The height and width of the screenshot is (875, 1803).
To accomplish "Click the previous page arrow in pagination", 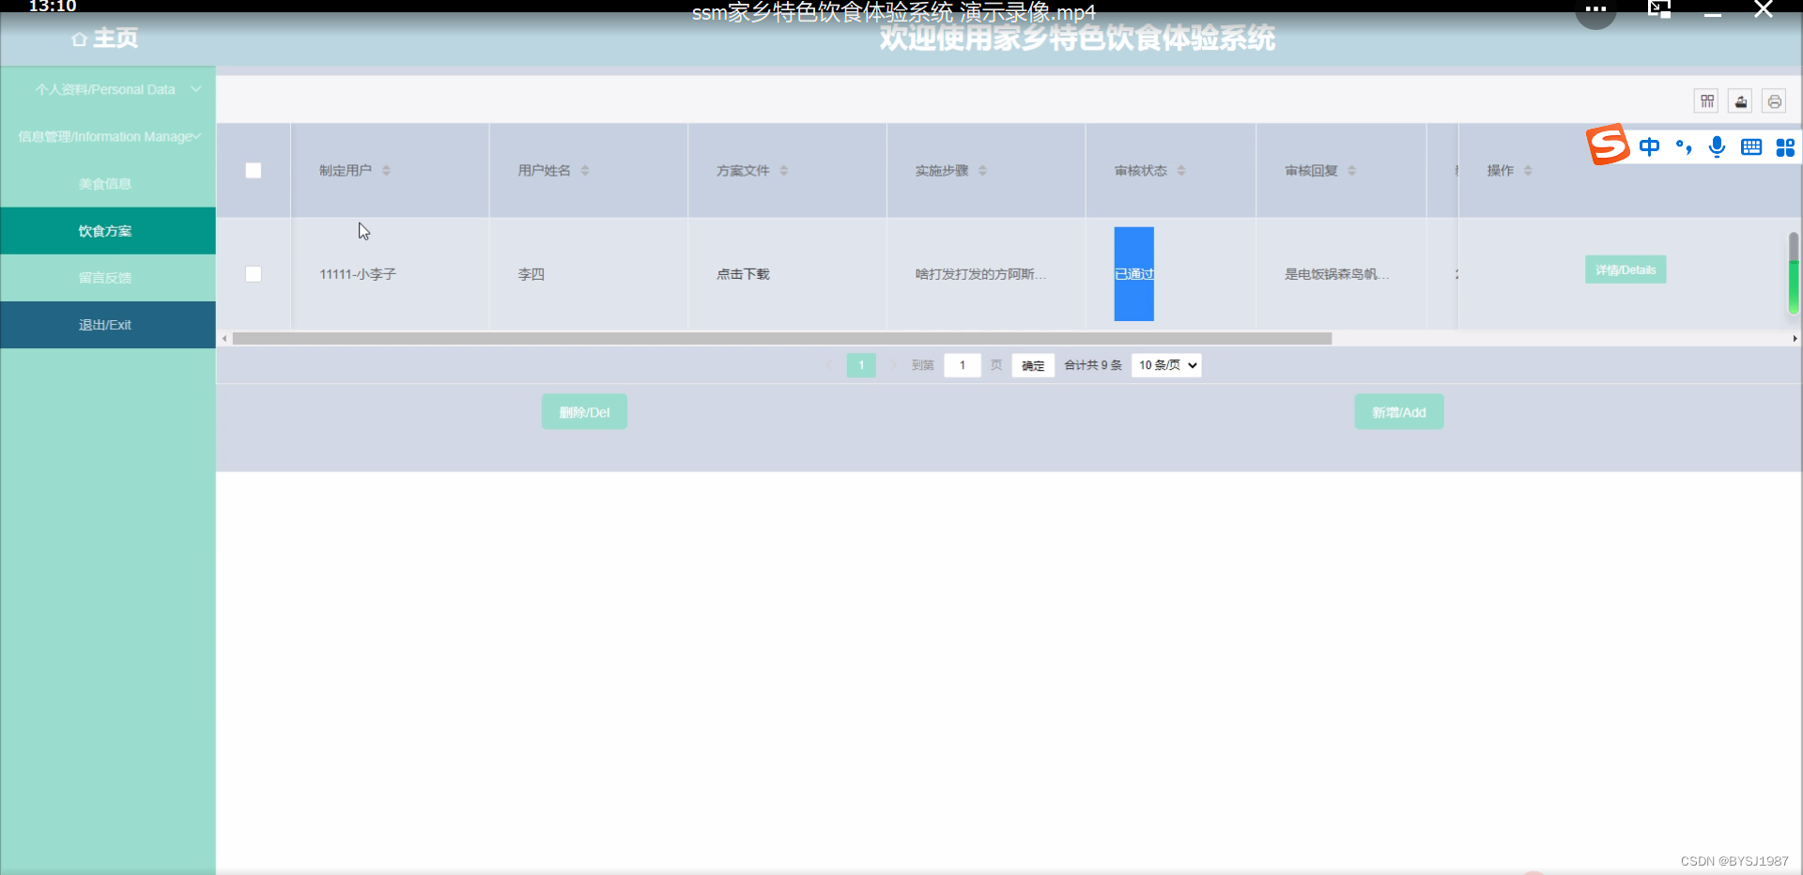I will tap(829, 365).
